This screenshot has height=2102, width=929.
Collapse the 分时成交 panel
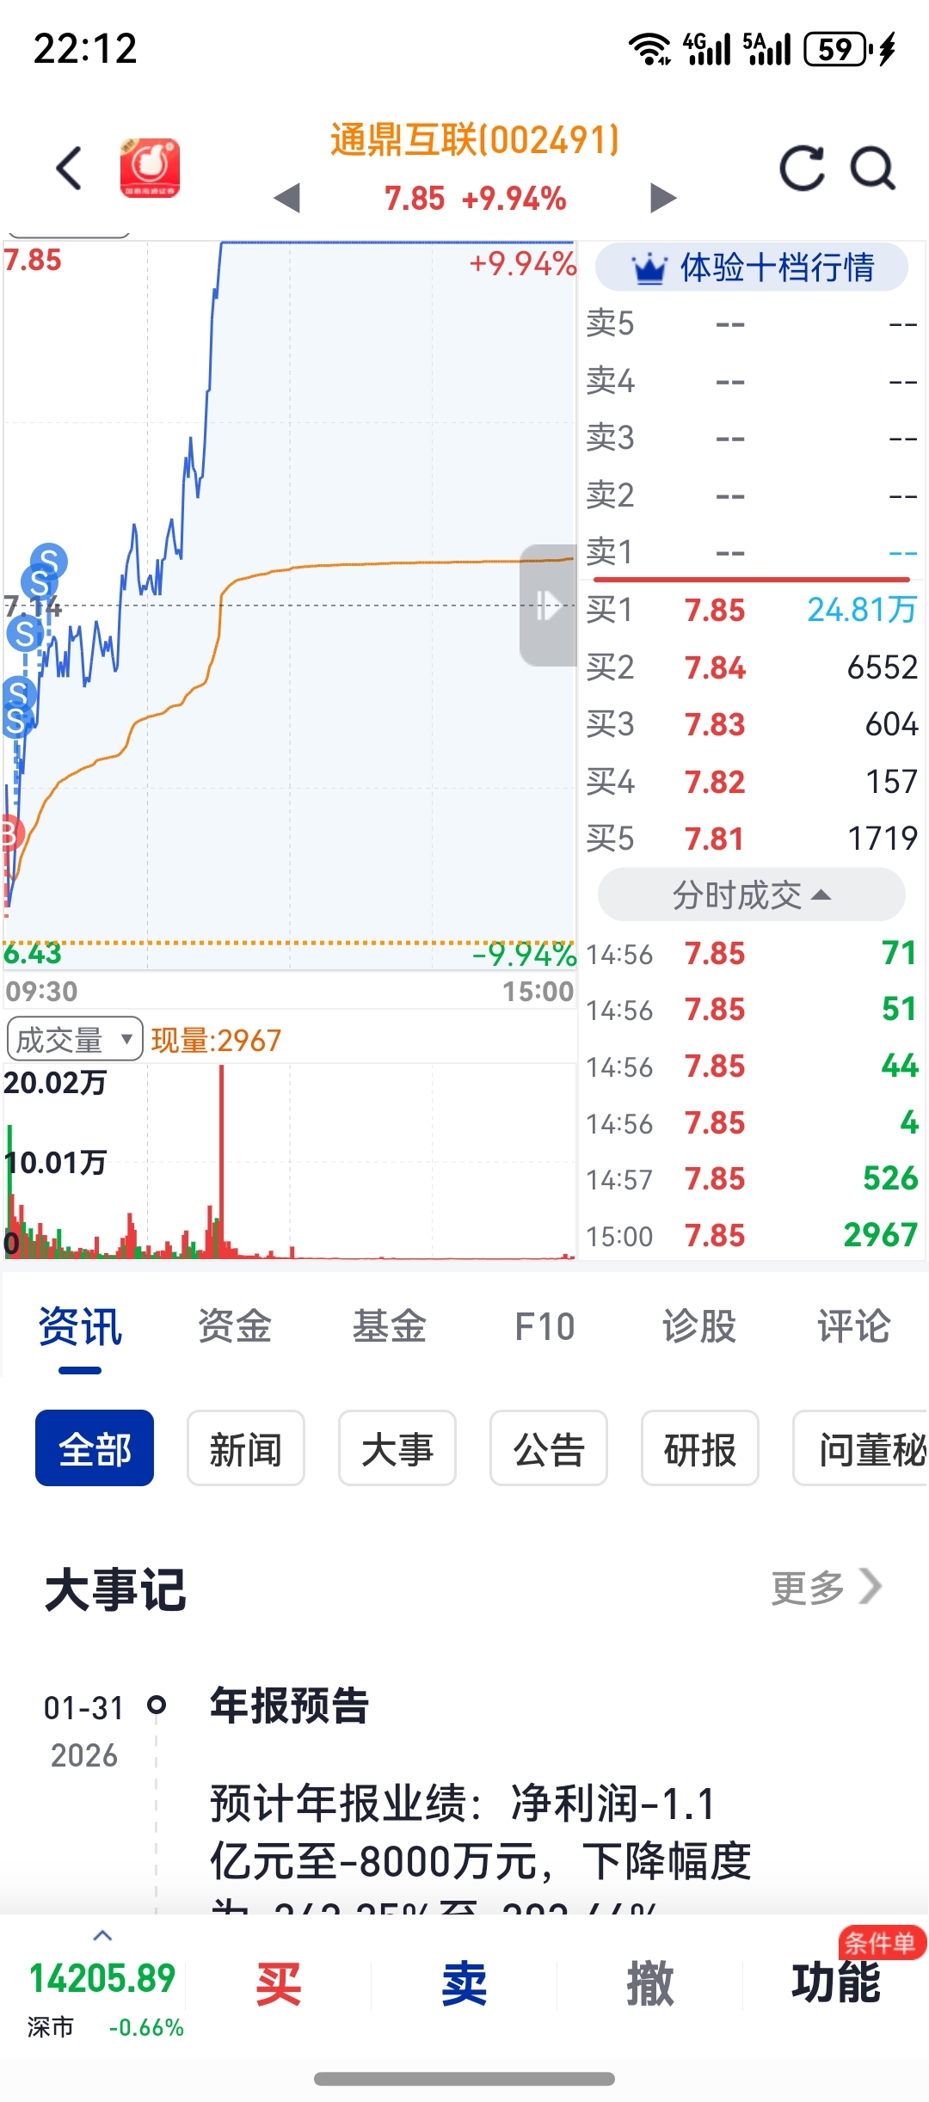coord(751,895)
